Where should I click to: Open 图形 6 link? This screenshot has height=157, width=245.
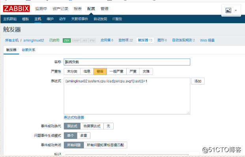pyautogui.click(x=162, y=40)
